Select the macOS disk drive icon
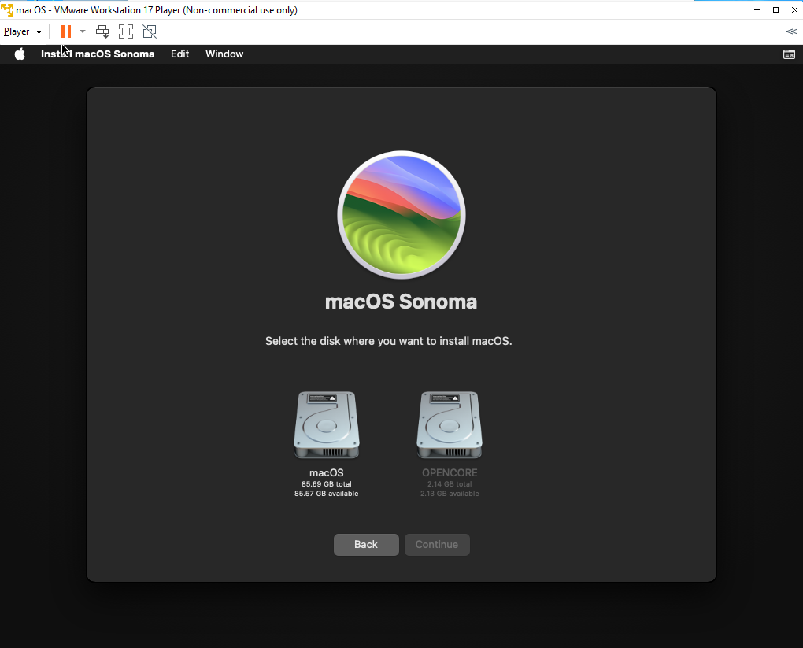803x648 pixels. pos(327,426)
